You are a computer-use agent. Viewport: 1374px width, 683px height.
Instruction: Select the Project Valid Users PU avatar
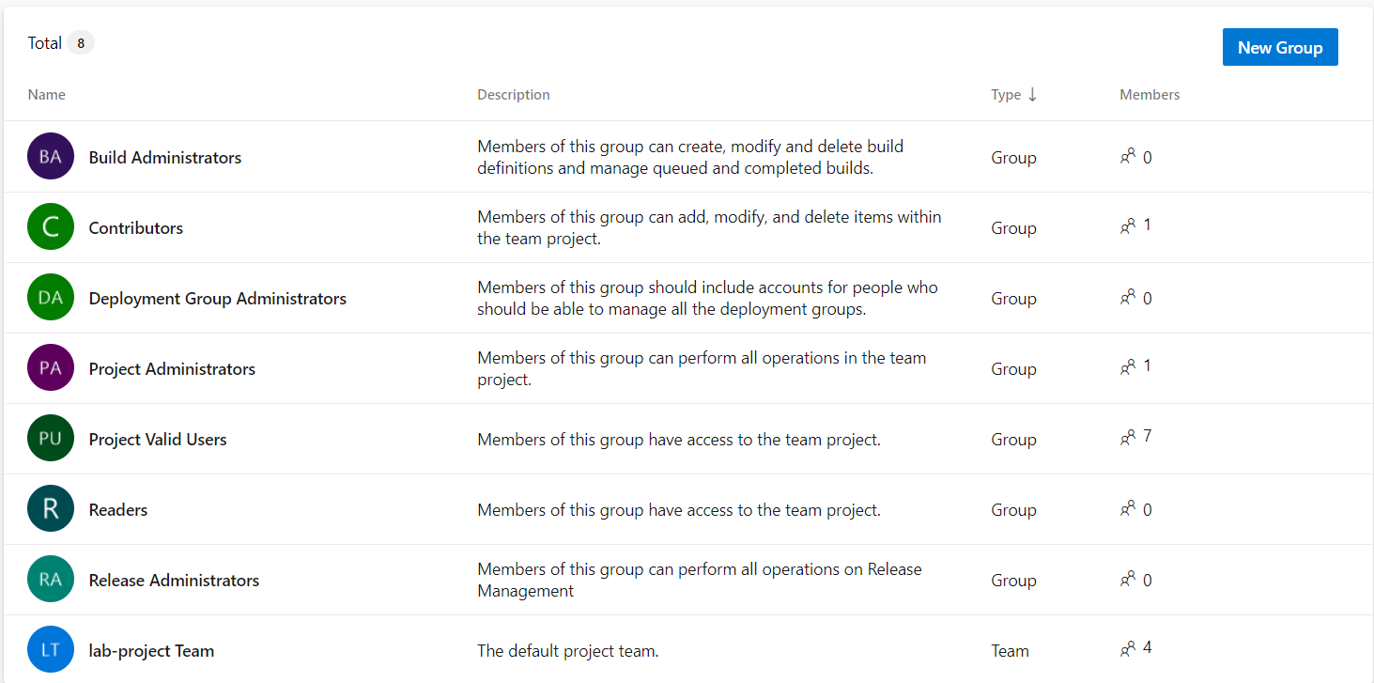51,439
